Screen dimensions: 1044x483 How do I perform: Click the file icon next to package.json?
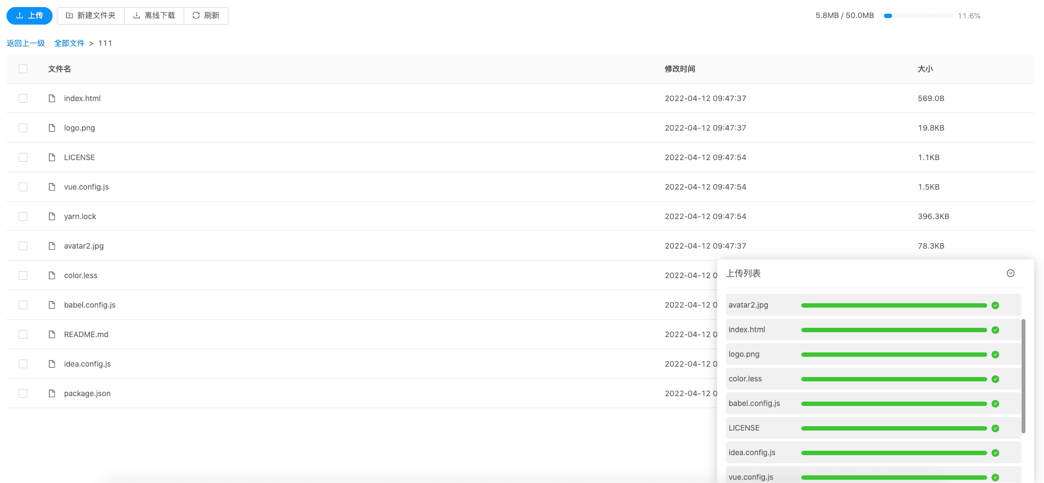[x=52, y=393]
